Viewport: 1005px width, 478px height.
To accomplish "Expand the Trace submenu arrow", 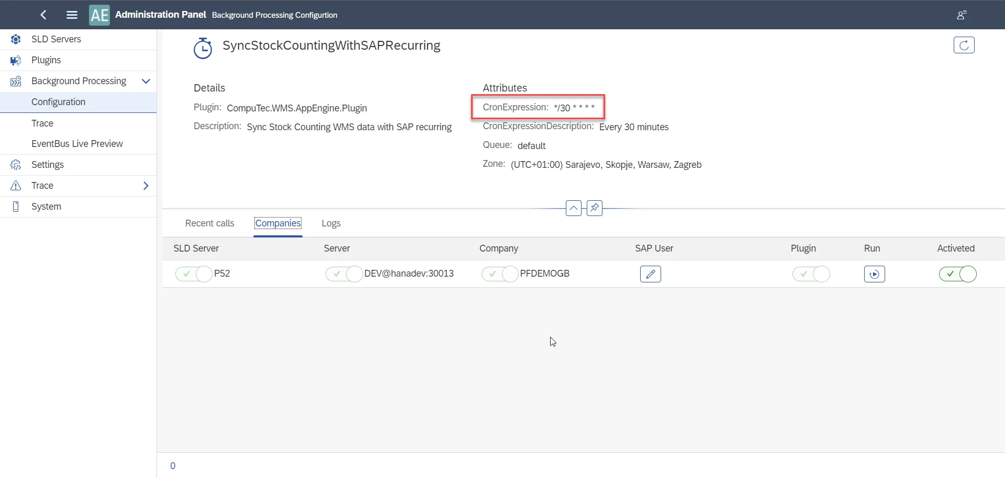I will click(146, 186).
